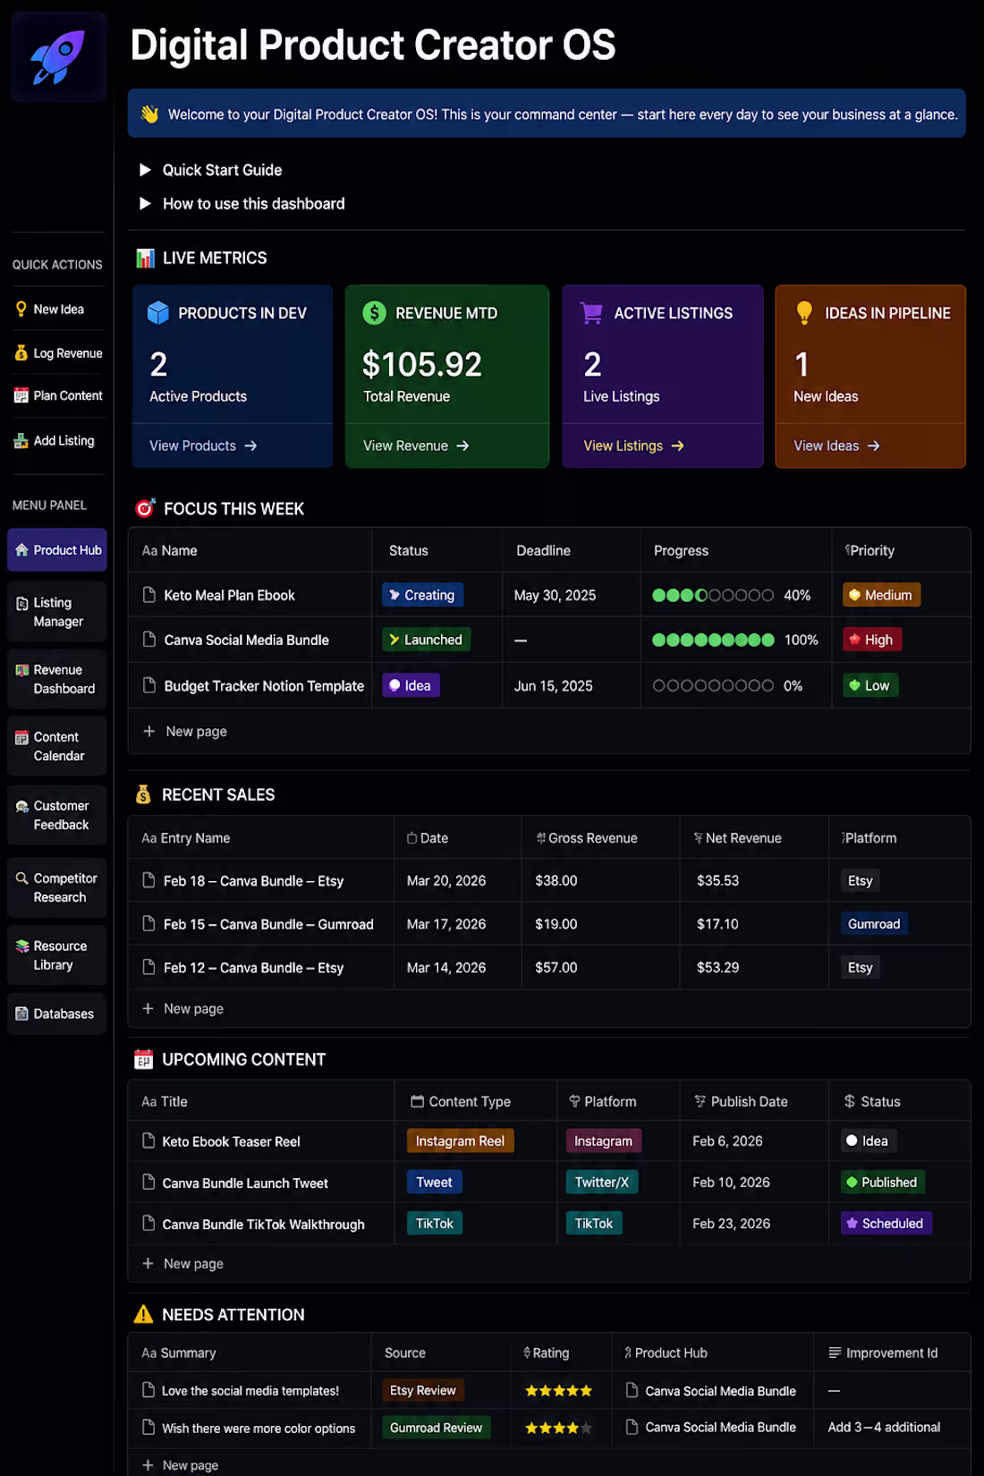This screenshot has width=984, height=1476.
Task: Click the rocket page icon
Action: [x=58, y=57]
